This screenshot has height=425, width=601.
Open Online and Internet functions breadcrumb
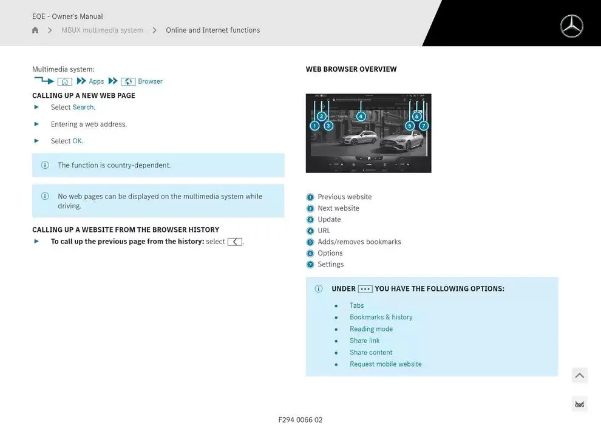pyautogui.click(x=212, y=30)
